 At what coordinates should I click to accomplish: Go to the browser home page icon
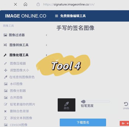[x=25, y=4]
